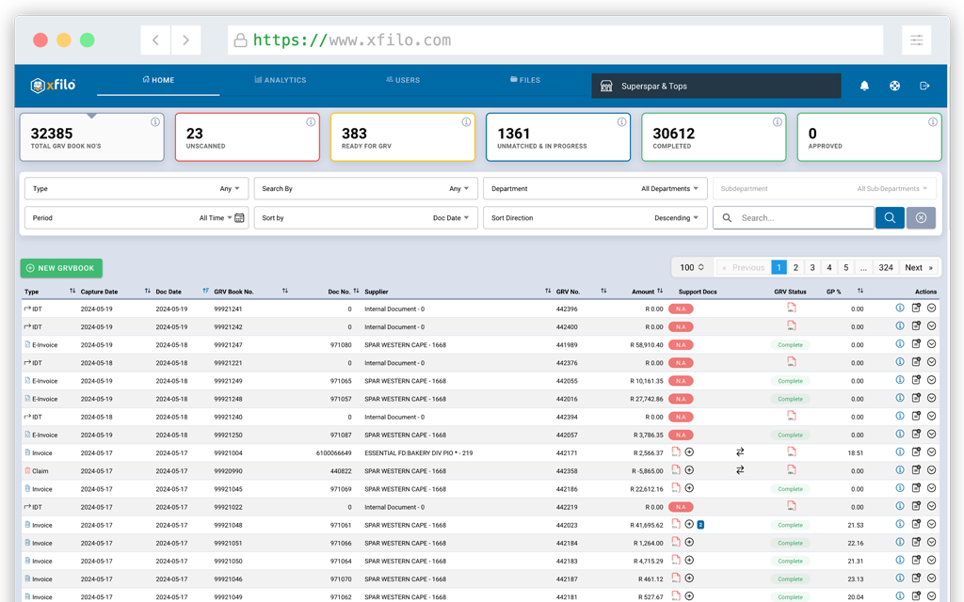Expand row options chevron for 99921242

point(931,326)
